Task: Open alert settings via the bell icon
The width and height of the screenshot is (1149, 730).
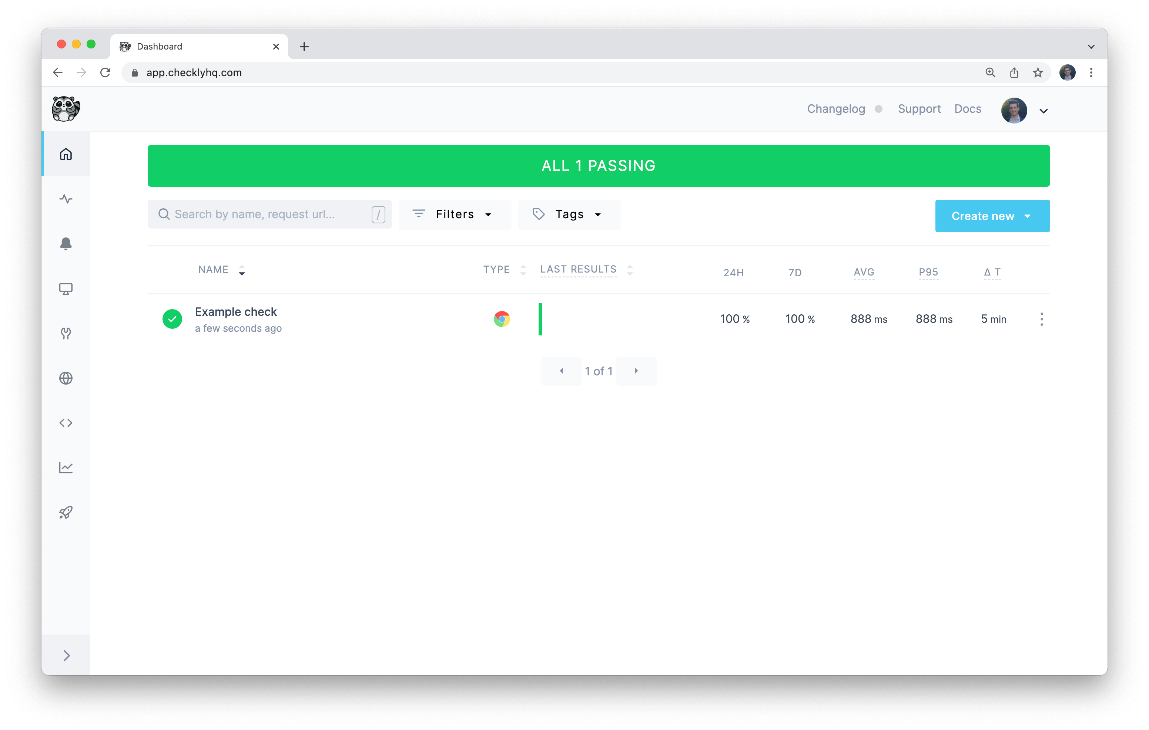Action: 66,244
